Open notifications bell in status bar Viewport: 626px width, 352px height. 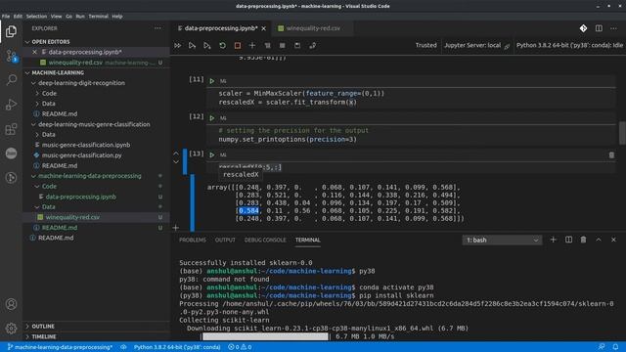point(615,347)
